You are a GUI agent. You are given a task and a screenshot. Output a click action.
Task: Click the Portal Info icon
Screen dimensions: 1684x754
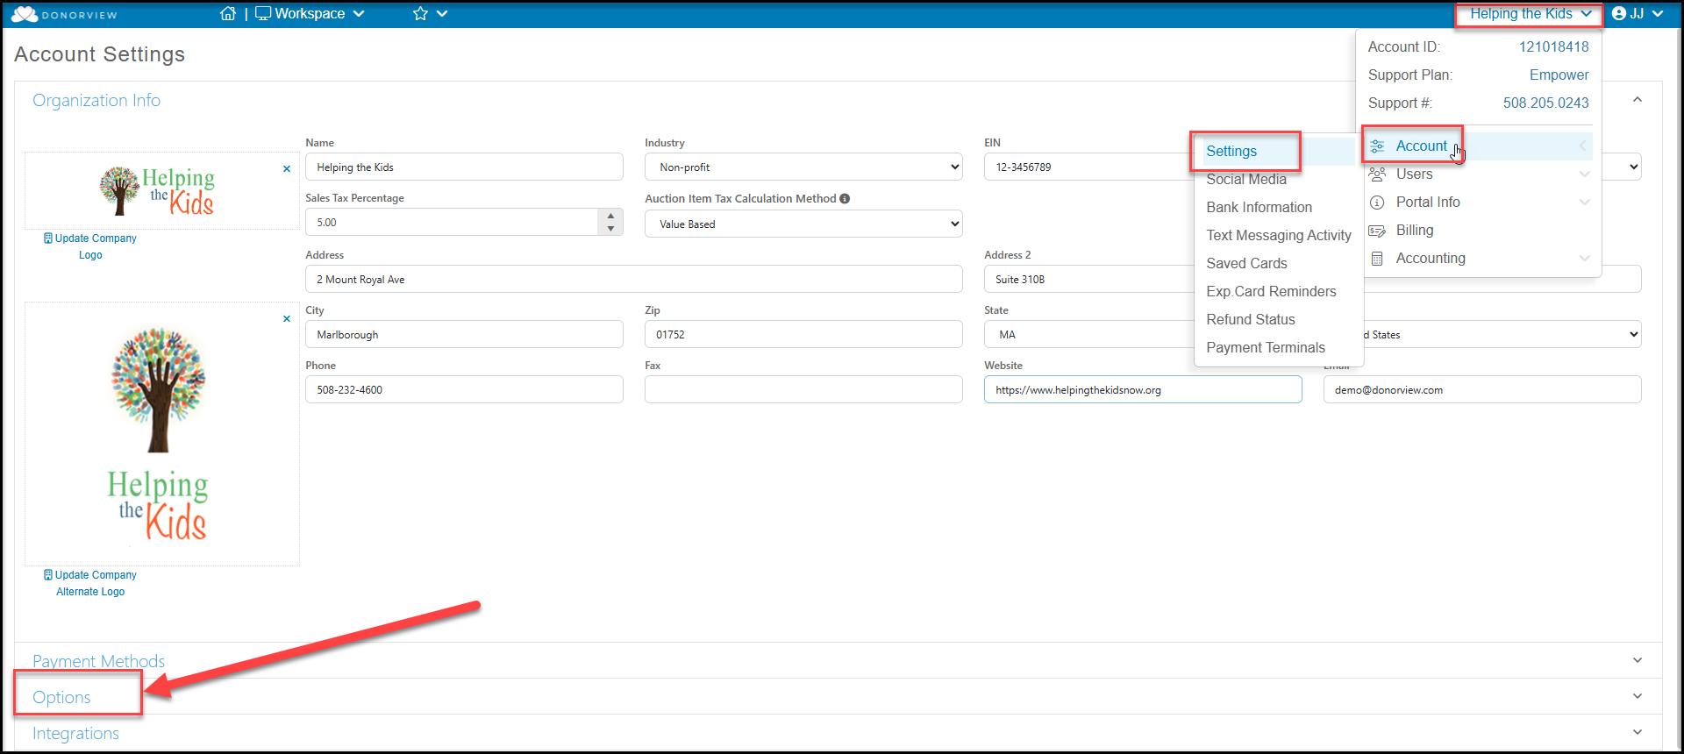pyautogui.click(x=1377, y=203)
